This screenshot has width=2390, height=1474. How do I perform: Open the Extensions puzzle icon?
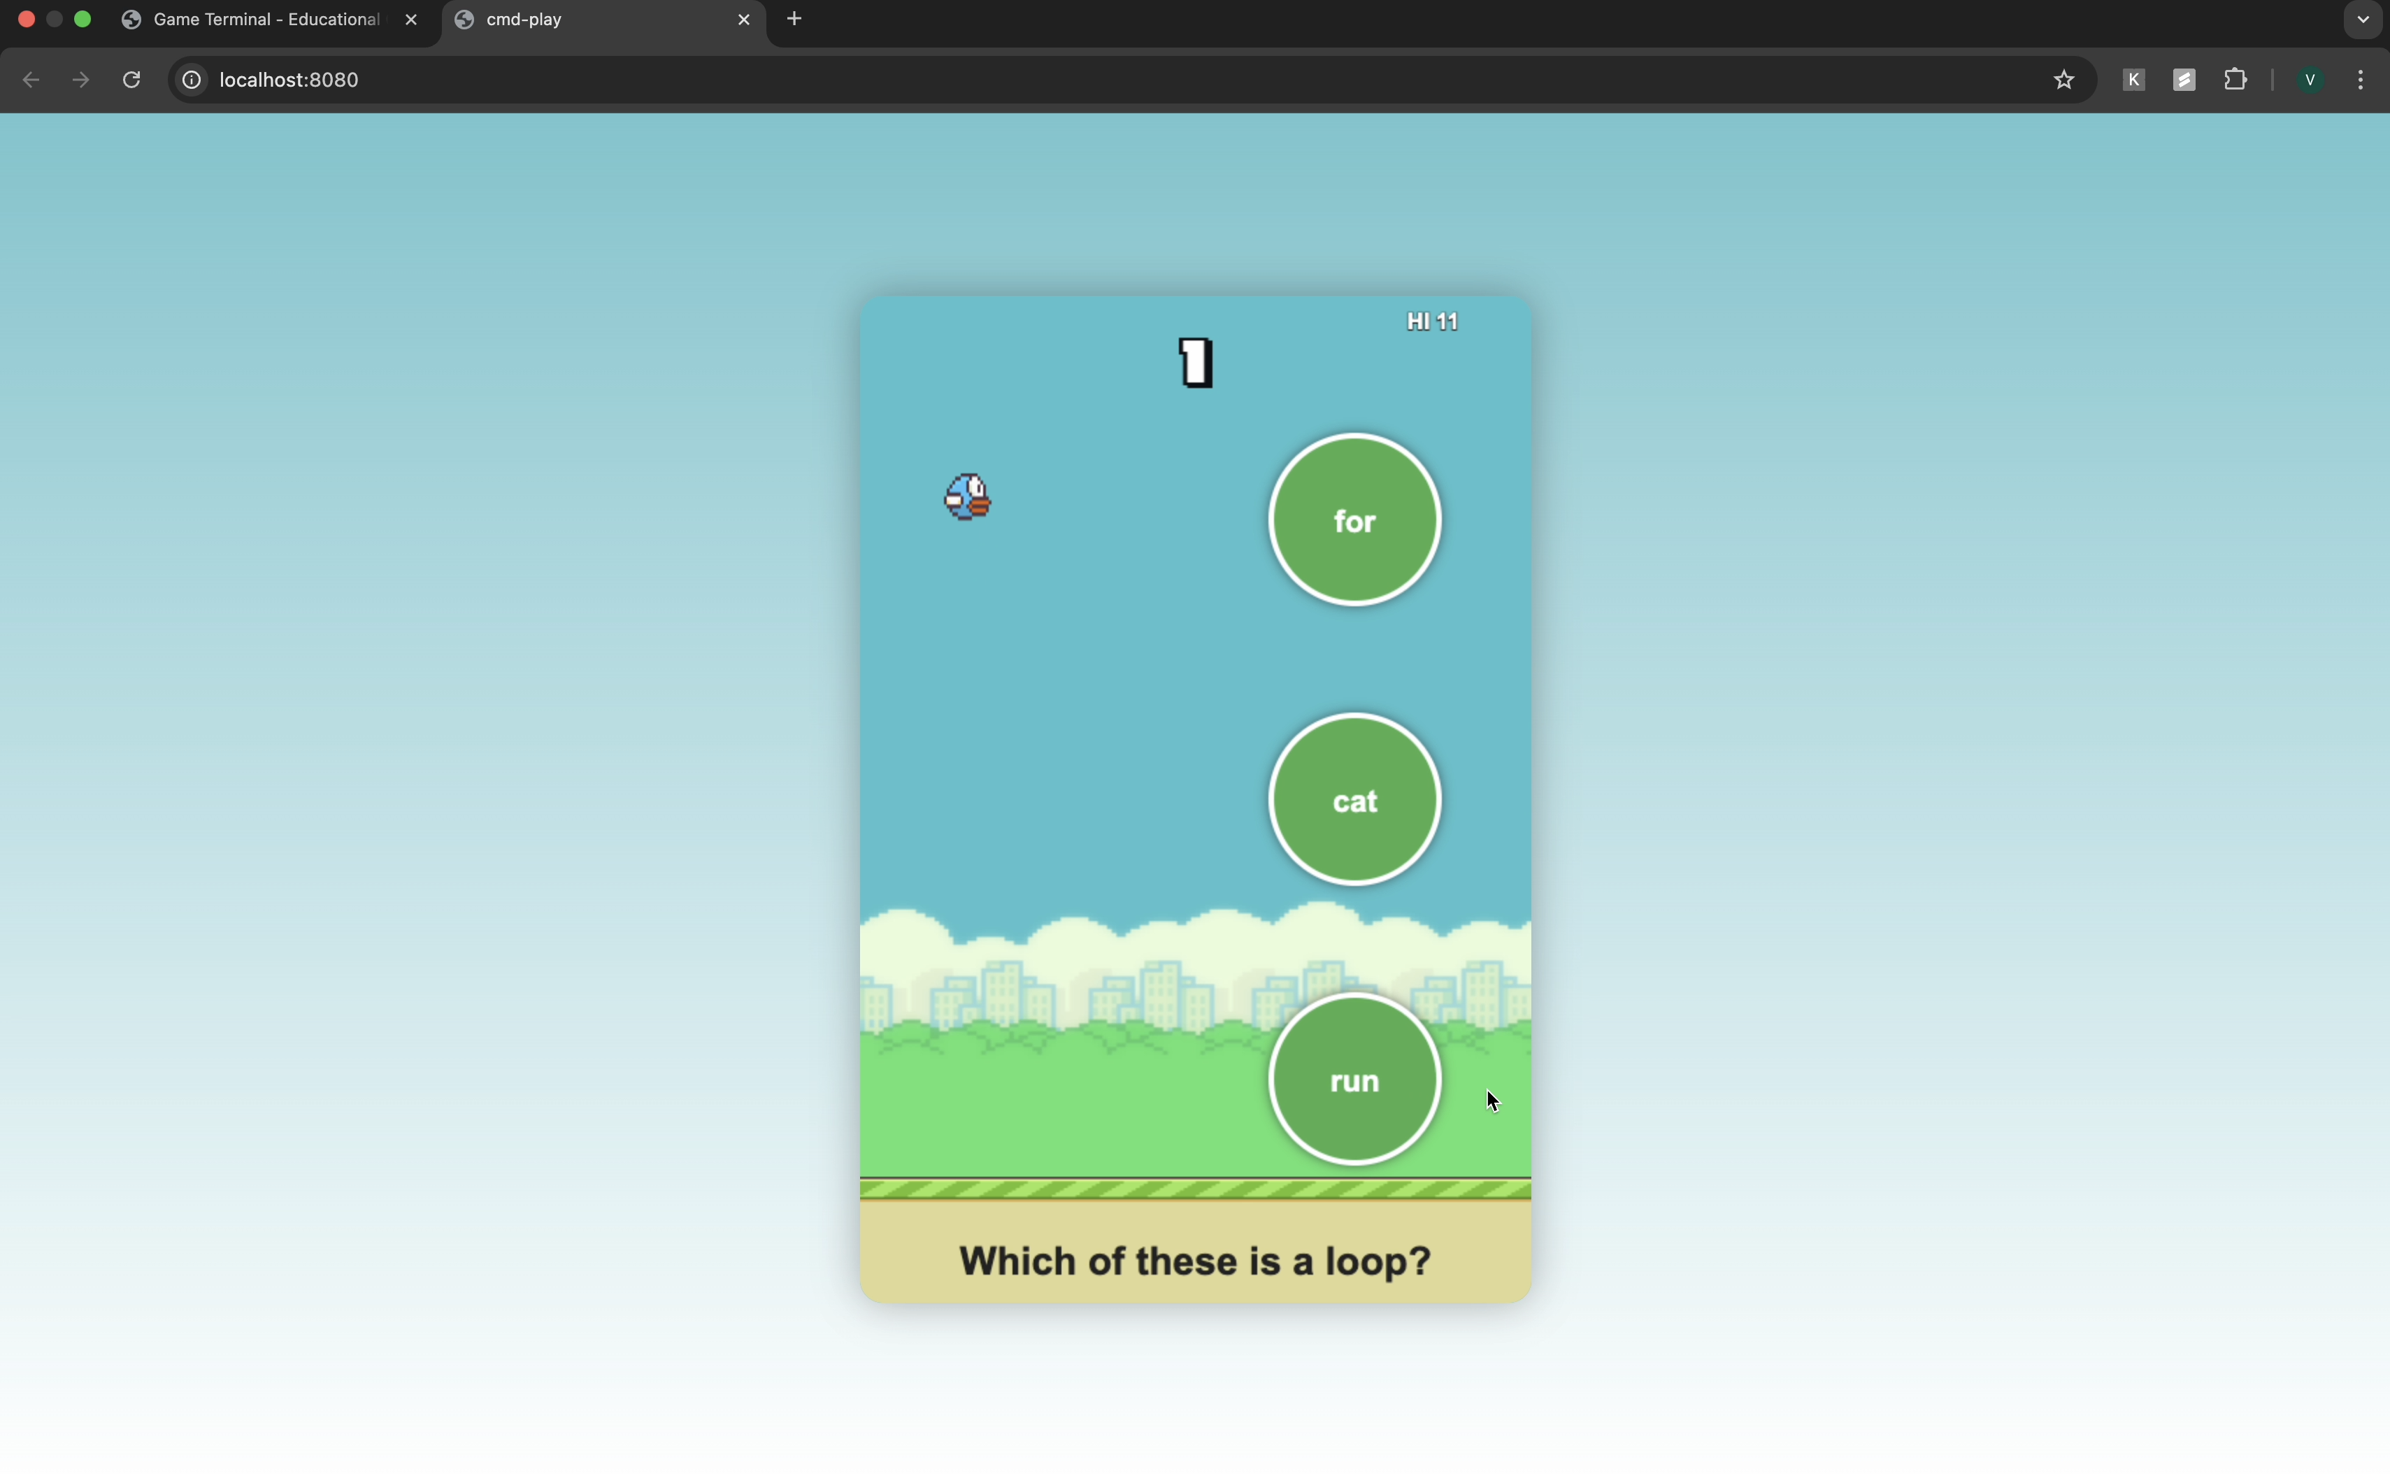[x=2235, y=80]
